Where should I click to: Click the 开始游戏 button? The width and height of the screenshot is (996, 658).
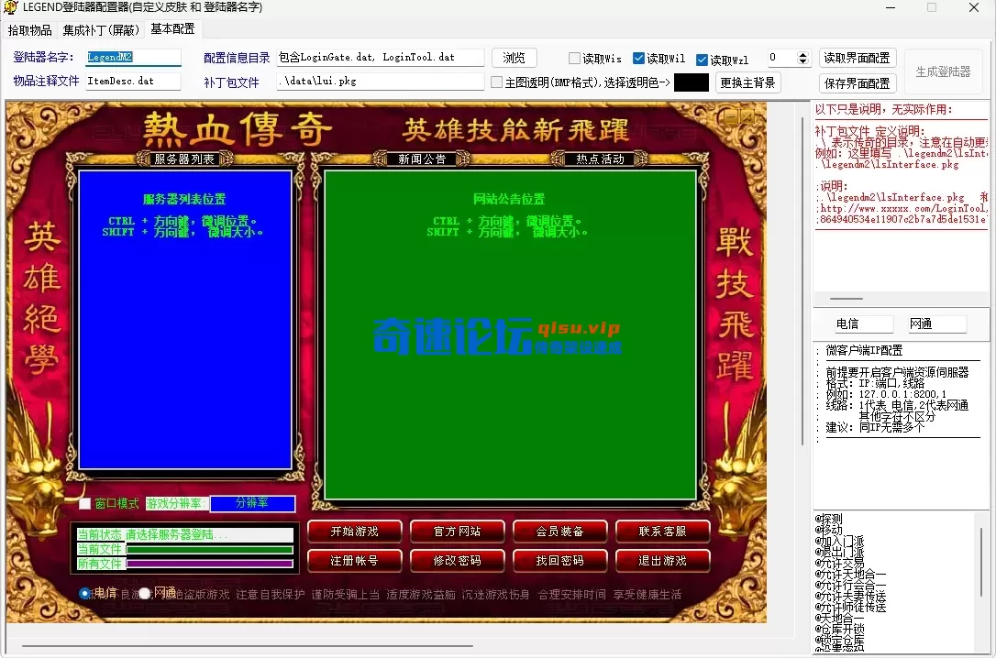[x=354, y=532]
